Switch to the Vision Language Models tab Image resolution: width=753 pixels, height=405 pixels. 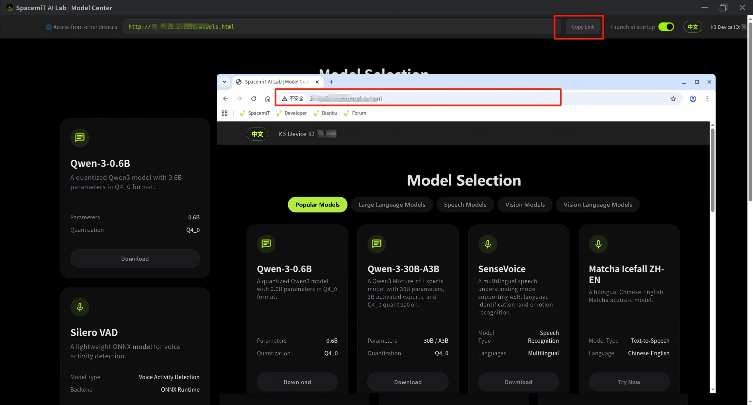pos(598,205)
